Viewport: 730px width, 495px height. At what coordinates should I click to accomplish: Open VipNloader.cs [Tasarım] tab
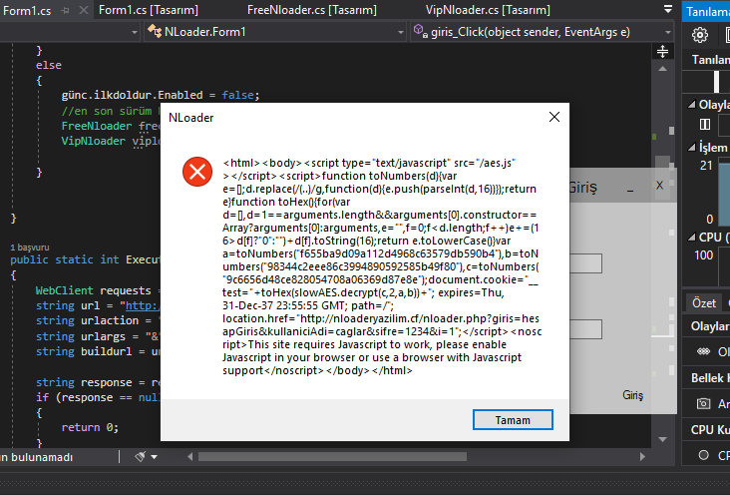click(x=488, y=10)
